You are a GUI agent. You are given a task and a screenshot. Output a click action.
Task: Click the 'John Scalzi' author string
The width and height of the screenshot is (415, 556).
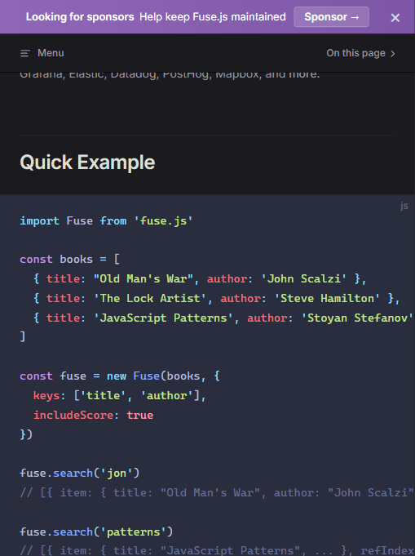303,278
